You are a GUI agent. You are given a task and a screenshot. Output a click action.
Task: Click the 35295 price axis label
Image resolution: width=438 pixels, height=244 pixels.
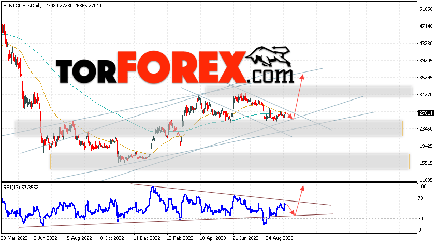click(x=426, y=77)
